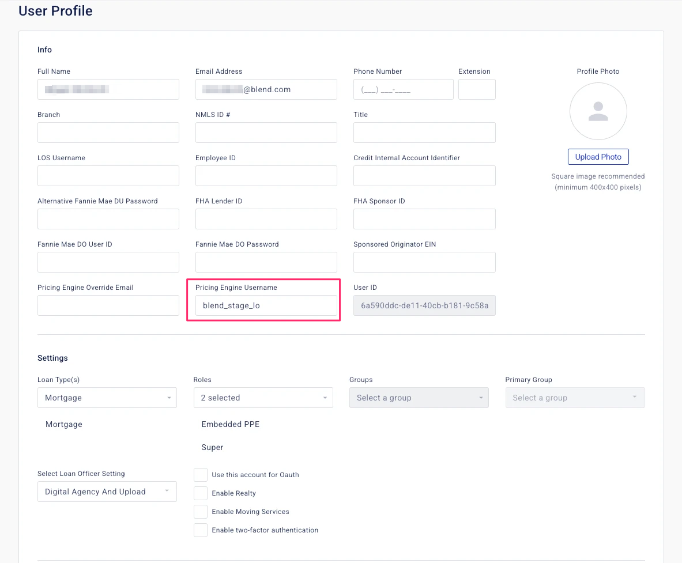Click the Upload Photo button

598,157
